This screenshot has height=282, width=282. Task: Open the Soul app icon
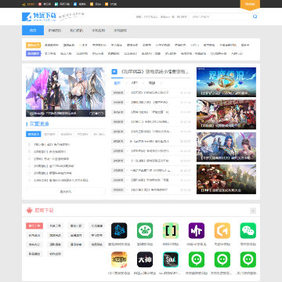point(171,259)
